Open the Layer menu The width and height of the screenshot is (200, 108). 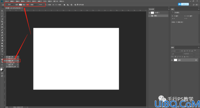tap(23, 1)
